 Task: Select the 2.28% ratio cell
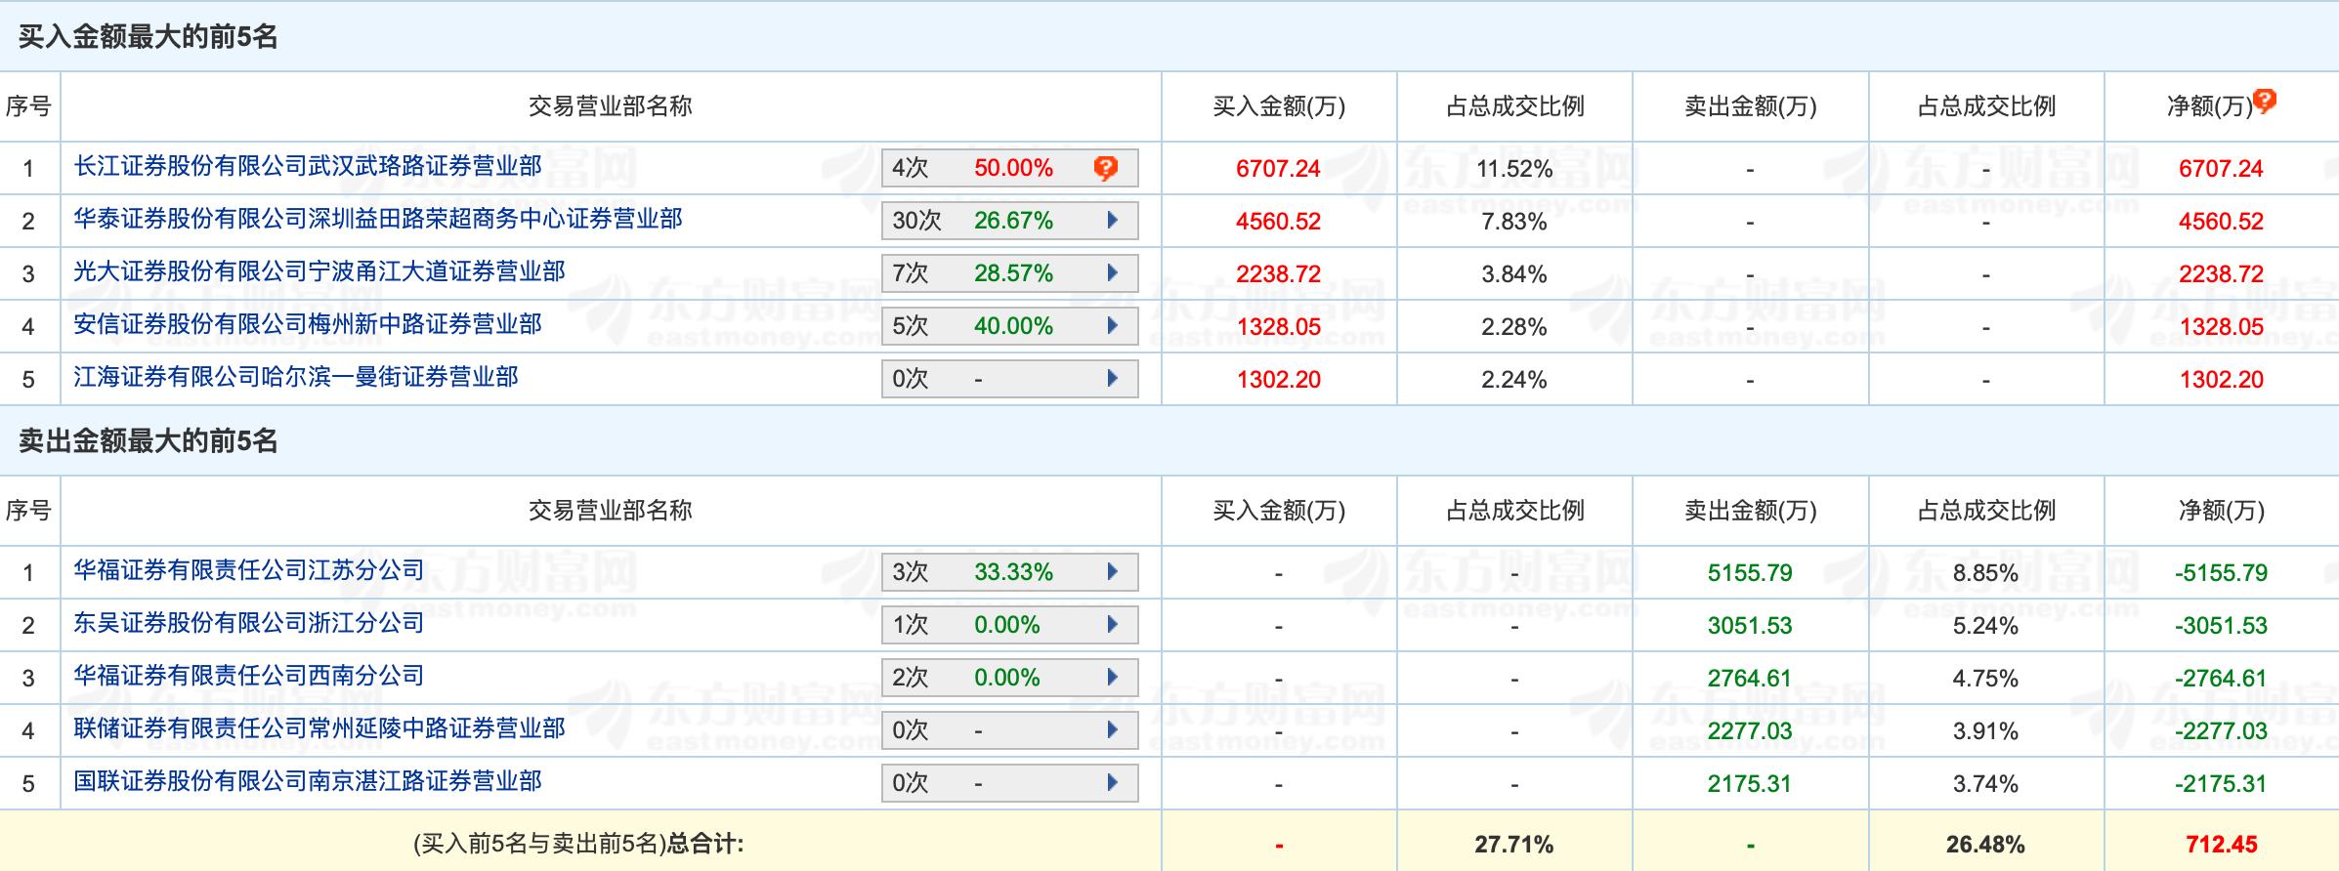click(x=1514, y=327)
